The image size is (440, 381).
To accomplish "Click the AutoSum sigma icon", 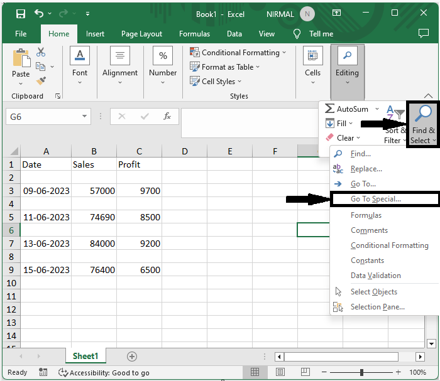I will (329, 109).
